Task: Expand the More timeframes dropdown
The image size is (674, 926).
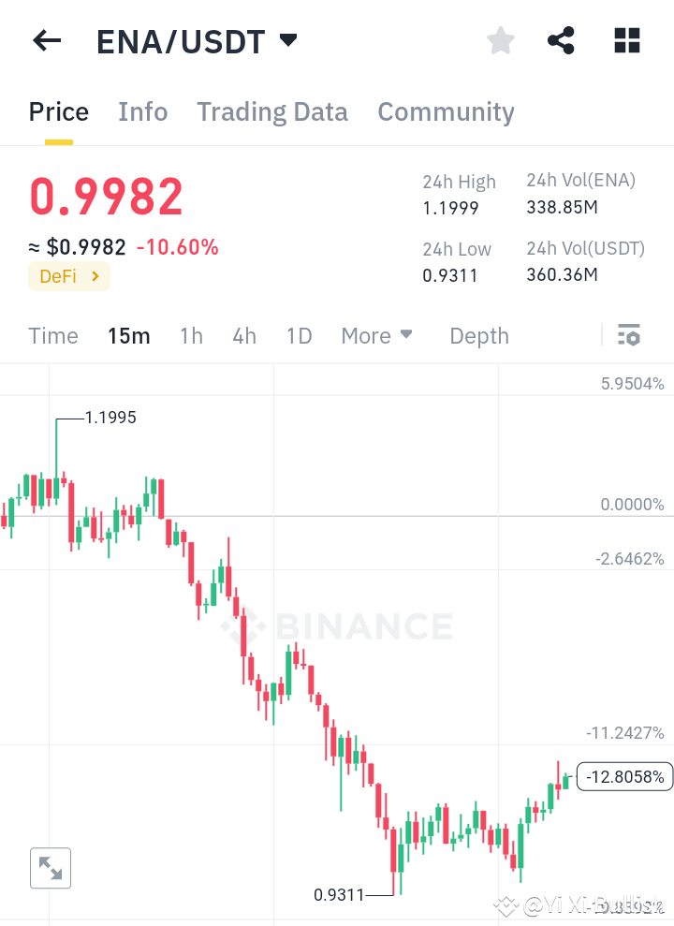Action: [376, 335]
